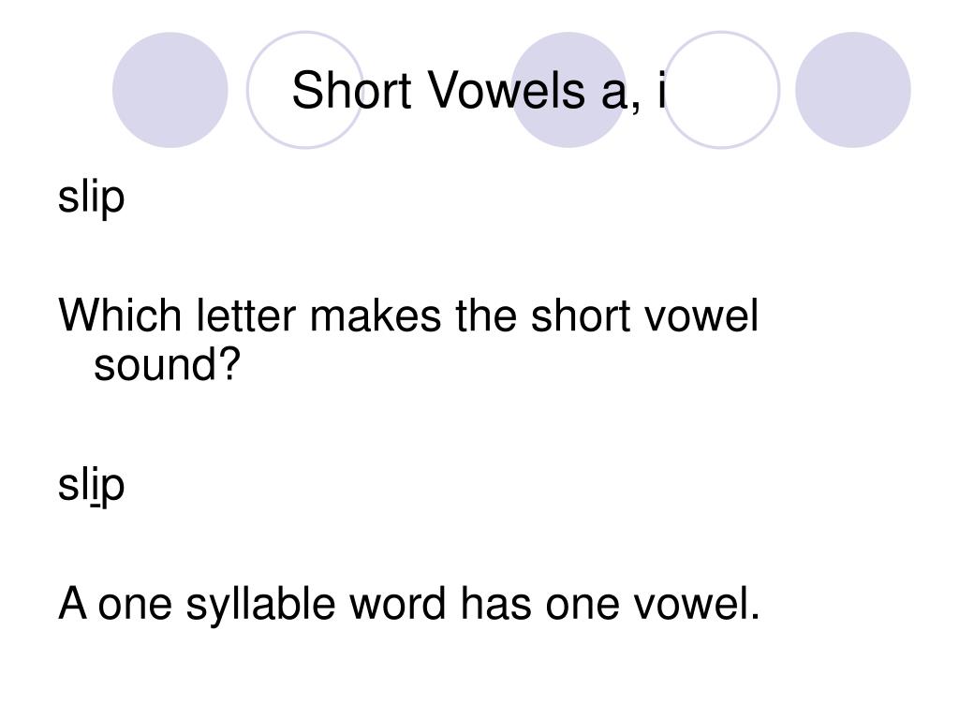The width and height of the screenshot is (959, 719).
Task: Click the outlined circle left of the title
Action: click(305, 90)
